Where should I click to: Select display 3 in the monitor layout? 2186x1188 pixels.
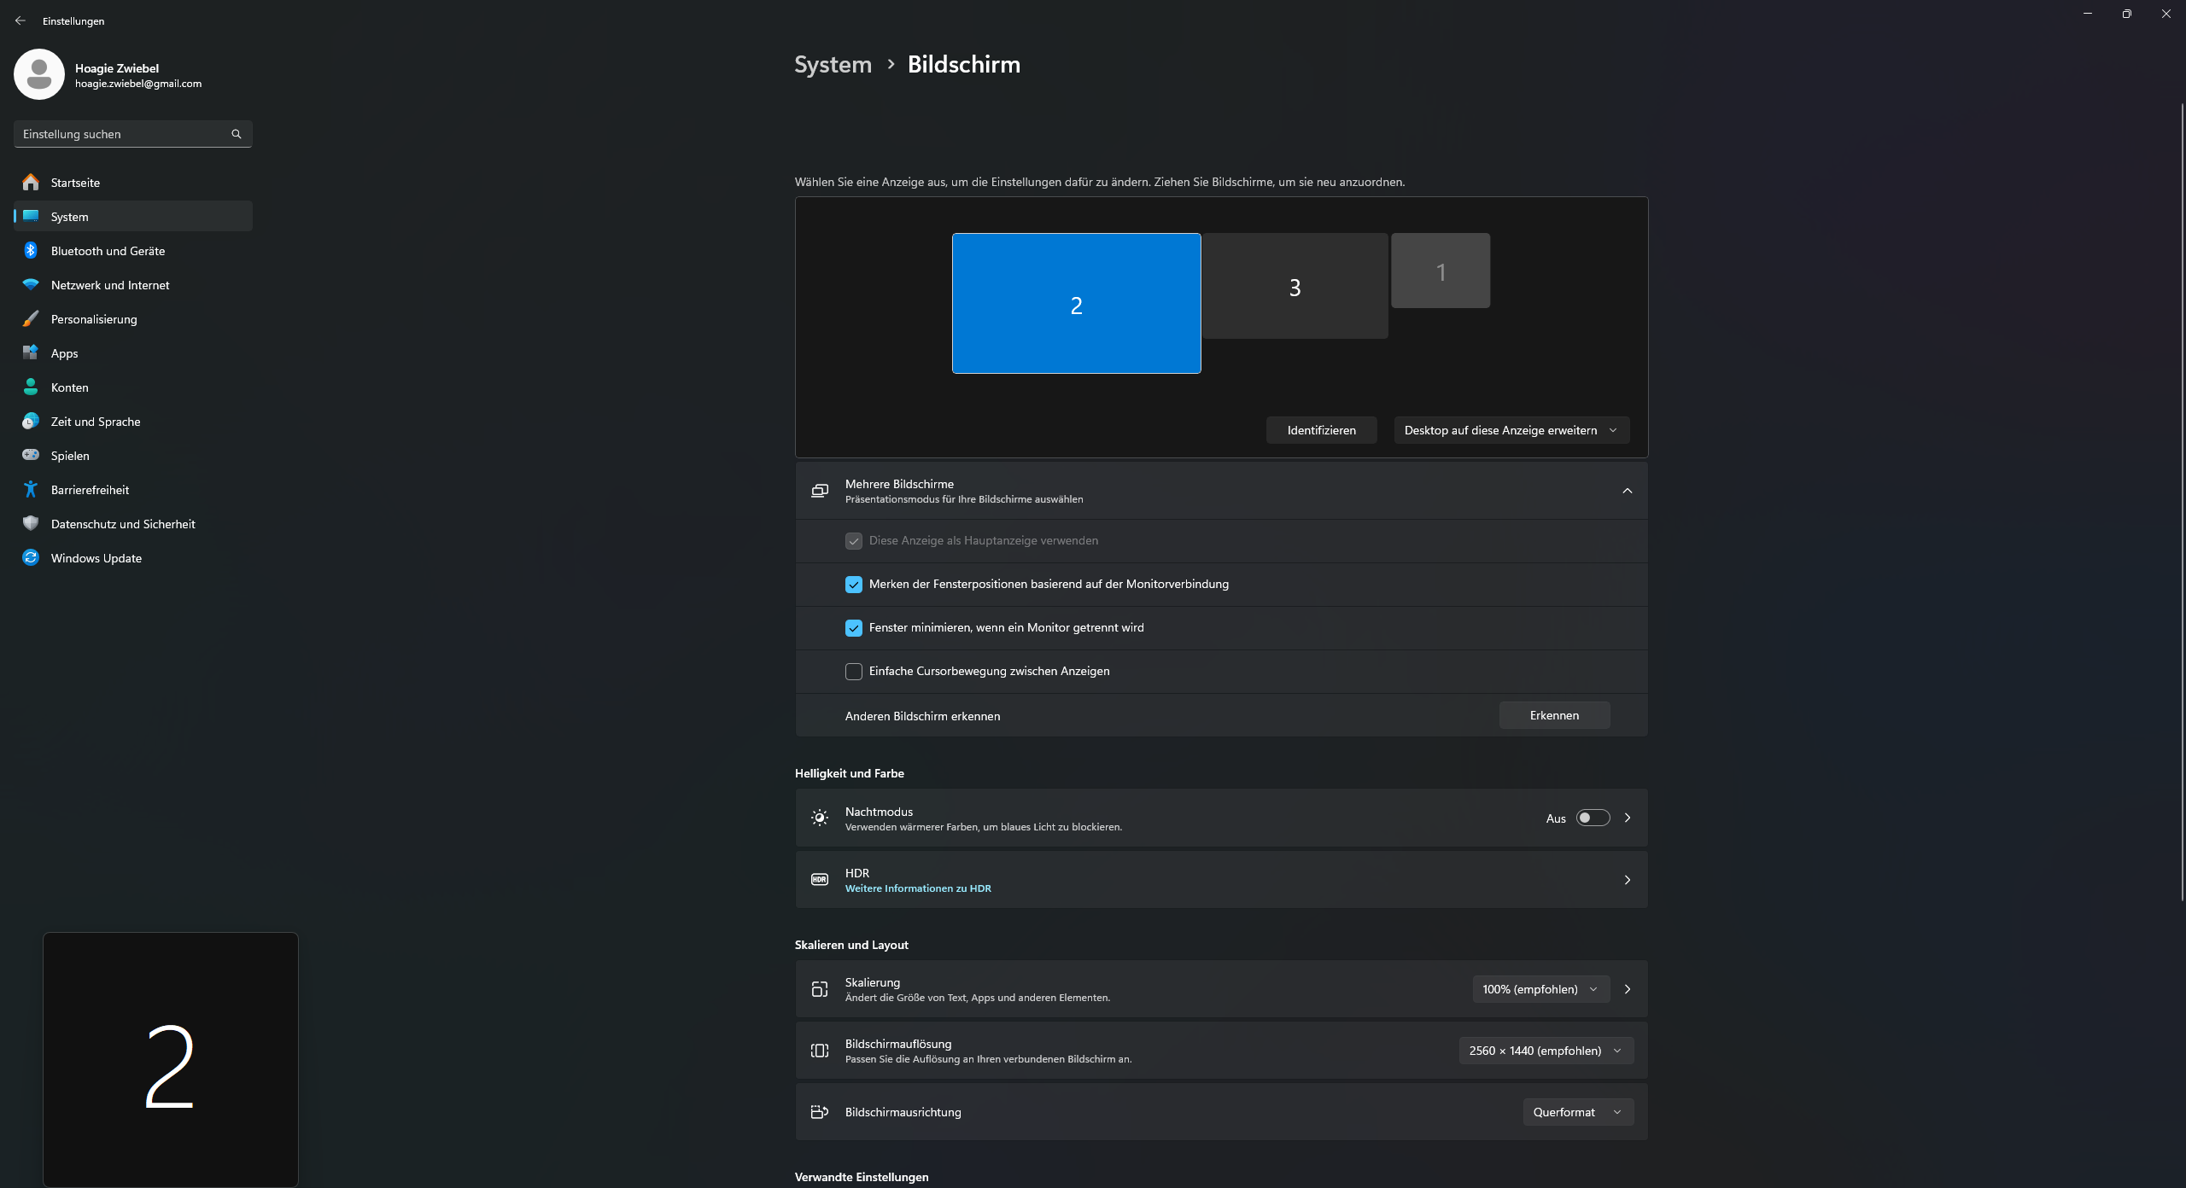tap(1295, 287)
